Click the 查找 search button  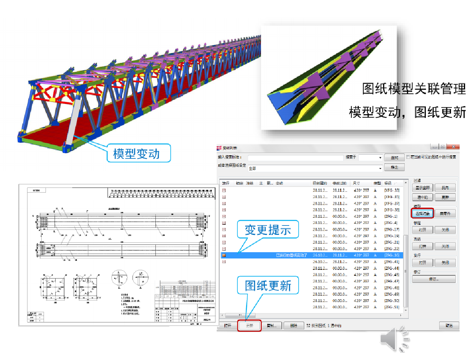pyautogui.click(x=394, y=157)
